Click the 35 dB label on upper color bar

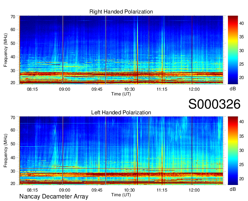[x=241, y=37]
